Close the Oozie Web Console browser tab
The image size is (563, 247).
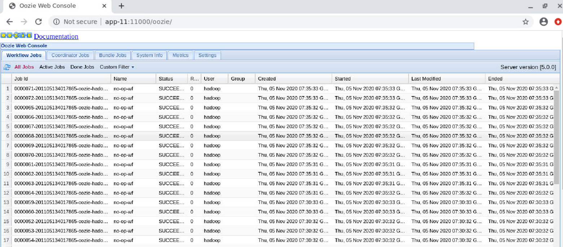click(x=104, y=6)
